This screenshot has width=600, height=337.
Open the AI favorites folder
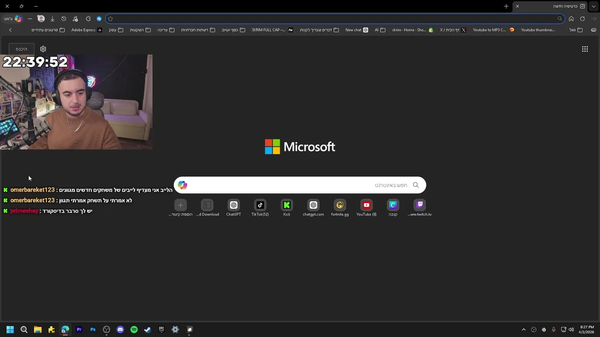point(380,30)
